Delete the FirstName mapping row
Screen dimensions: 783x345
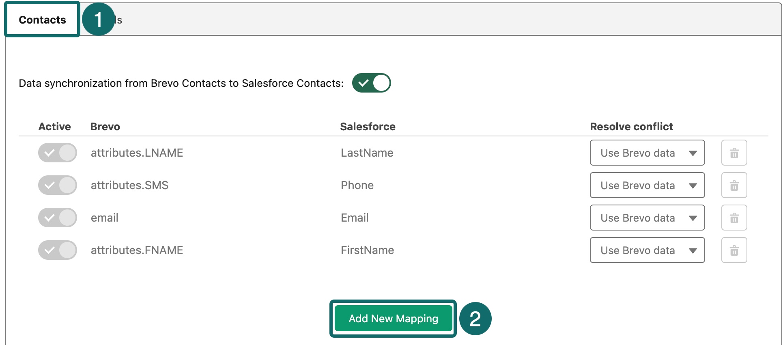[734, 250]
